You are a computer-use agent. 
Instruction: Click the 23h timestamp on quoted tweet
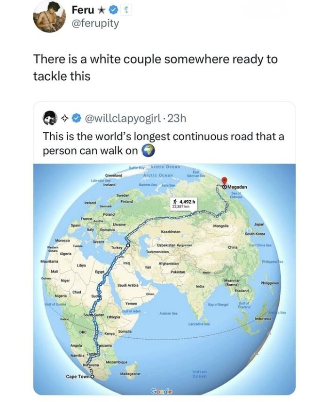pyautogui.click(x=177, y=119)
